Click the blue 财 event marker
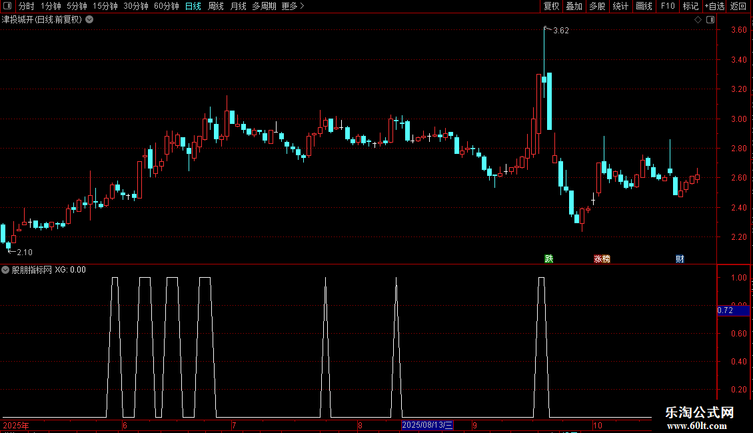 (680, 258)
